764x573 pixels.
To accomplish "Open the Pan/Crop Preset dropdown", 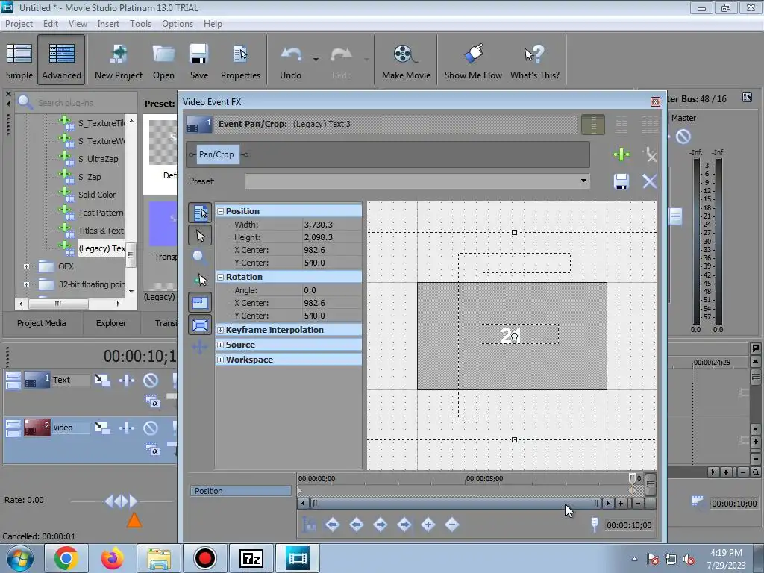I will 583,181.
